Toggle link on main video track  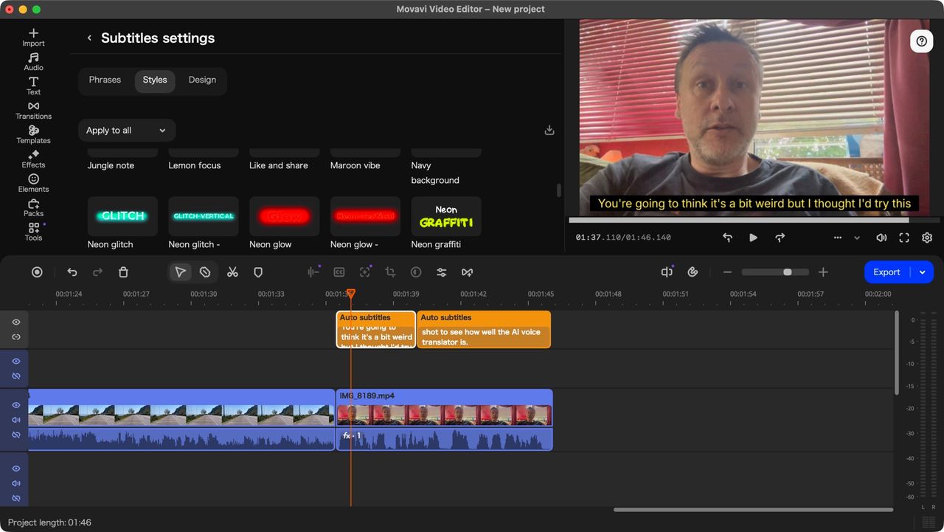(16, 435)
